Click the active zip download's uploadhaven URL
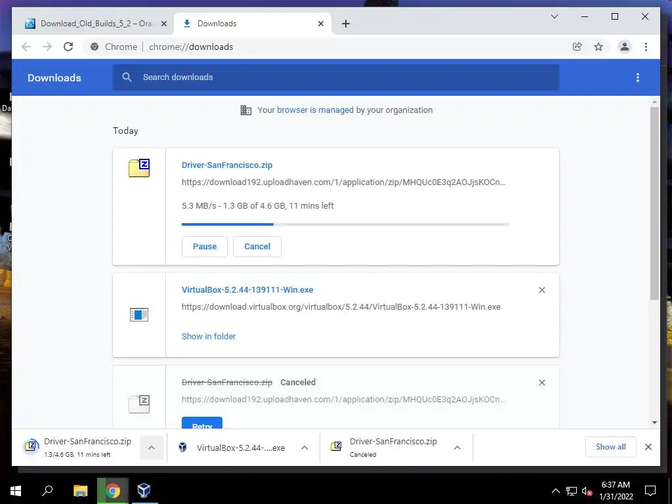 [344, 182]
